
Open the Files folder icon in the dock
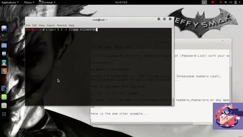[4, 45]
